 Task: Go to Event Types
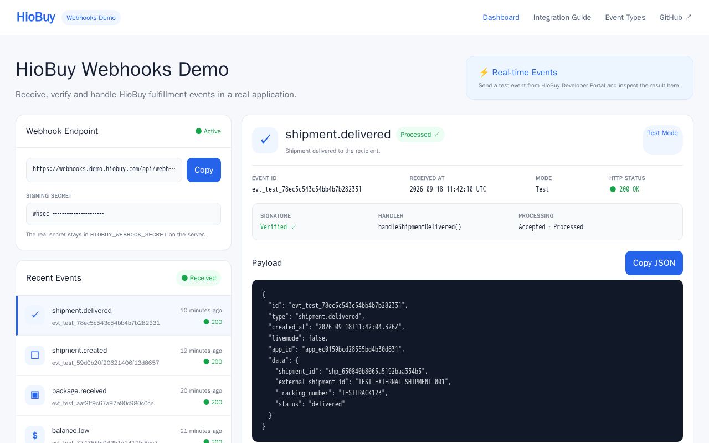625,18
